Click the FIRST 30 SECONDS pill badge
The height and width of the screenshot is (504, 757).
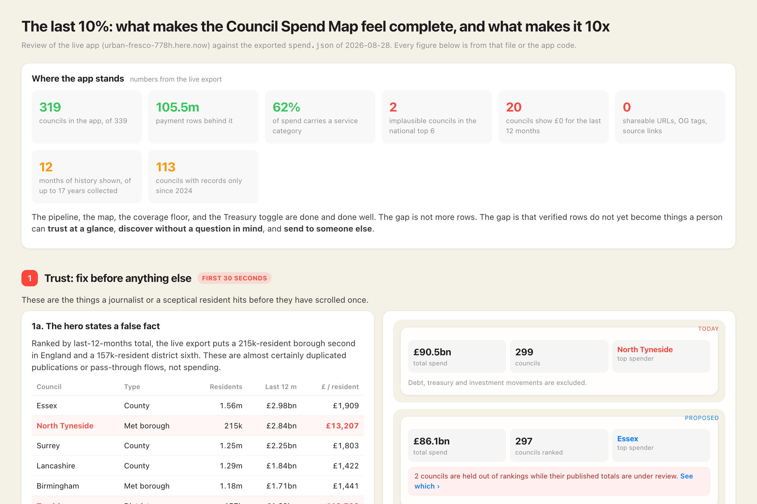234,278
